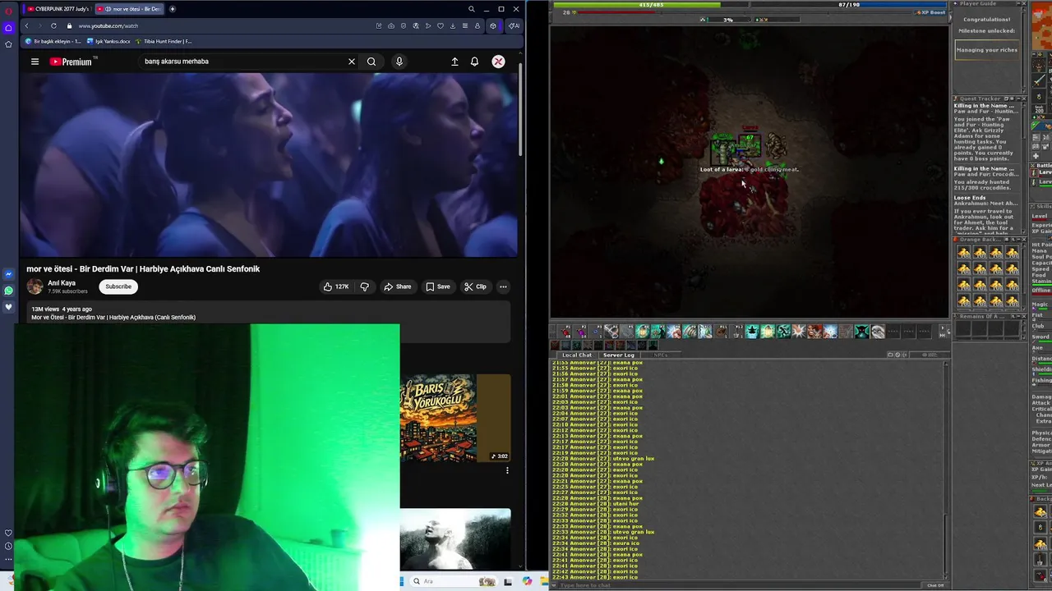Image resolution: width=1052 pixels, height=591 pixels.
Task: Save the video to a playlist
Action: point(437,286)
